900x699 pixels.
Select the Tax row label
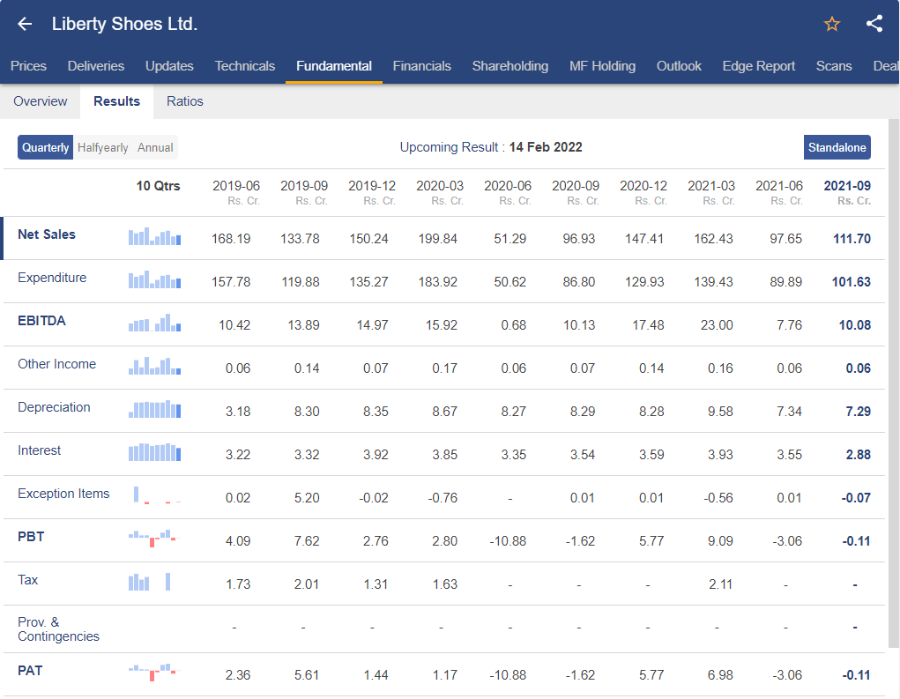(27, 580)
